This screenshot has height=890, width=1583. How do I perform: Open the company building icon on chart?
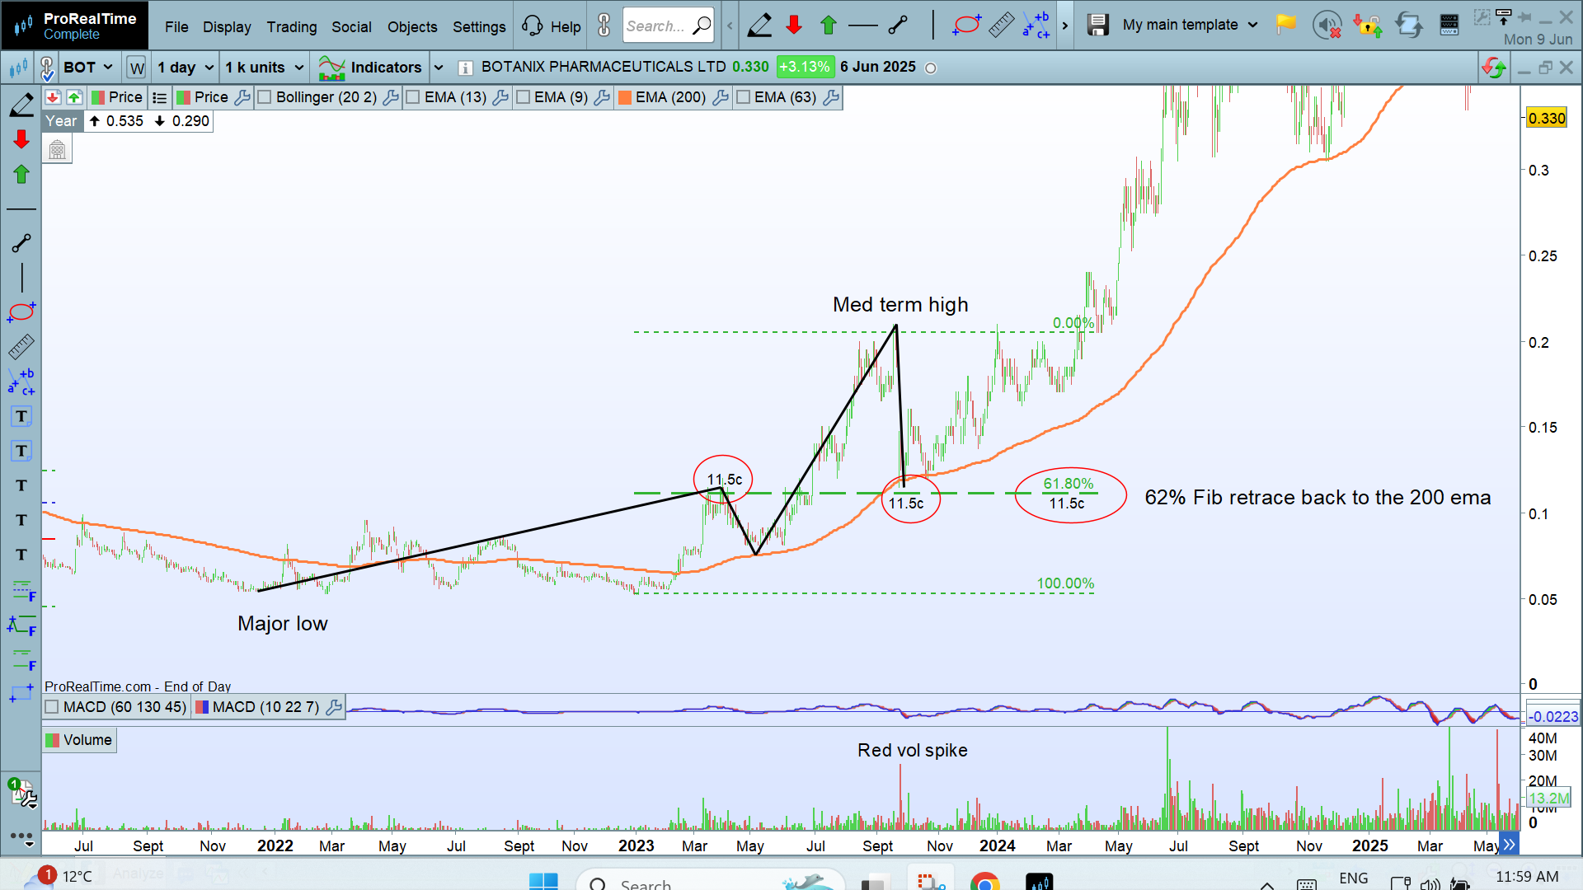coord(57,150)
